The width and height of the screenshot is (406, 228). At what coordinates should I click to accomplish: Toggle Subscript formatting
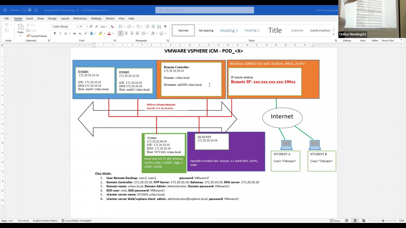pyautogui.click(x=81, y=33)
